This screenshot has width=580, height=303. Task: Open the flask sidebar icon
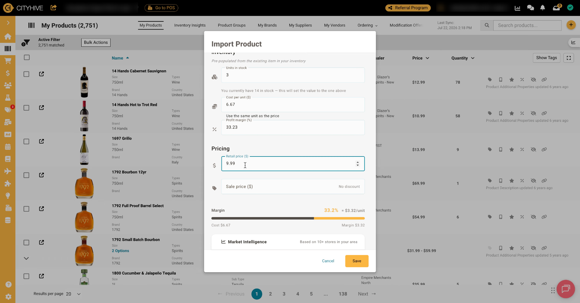click(8, 97)
